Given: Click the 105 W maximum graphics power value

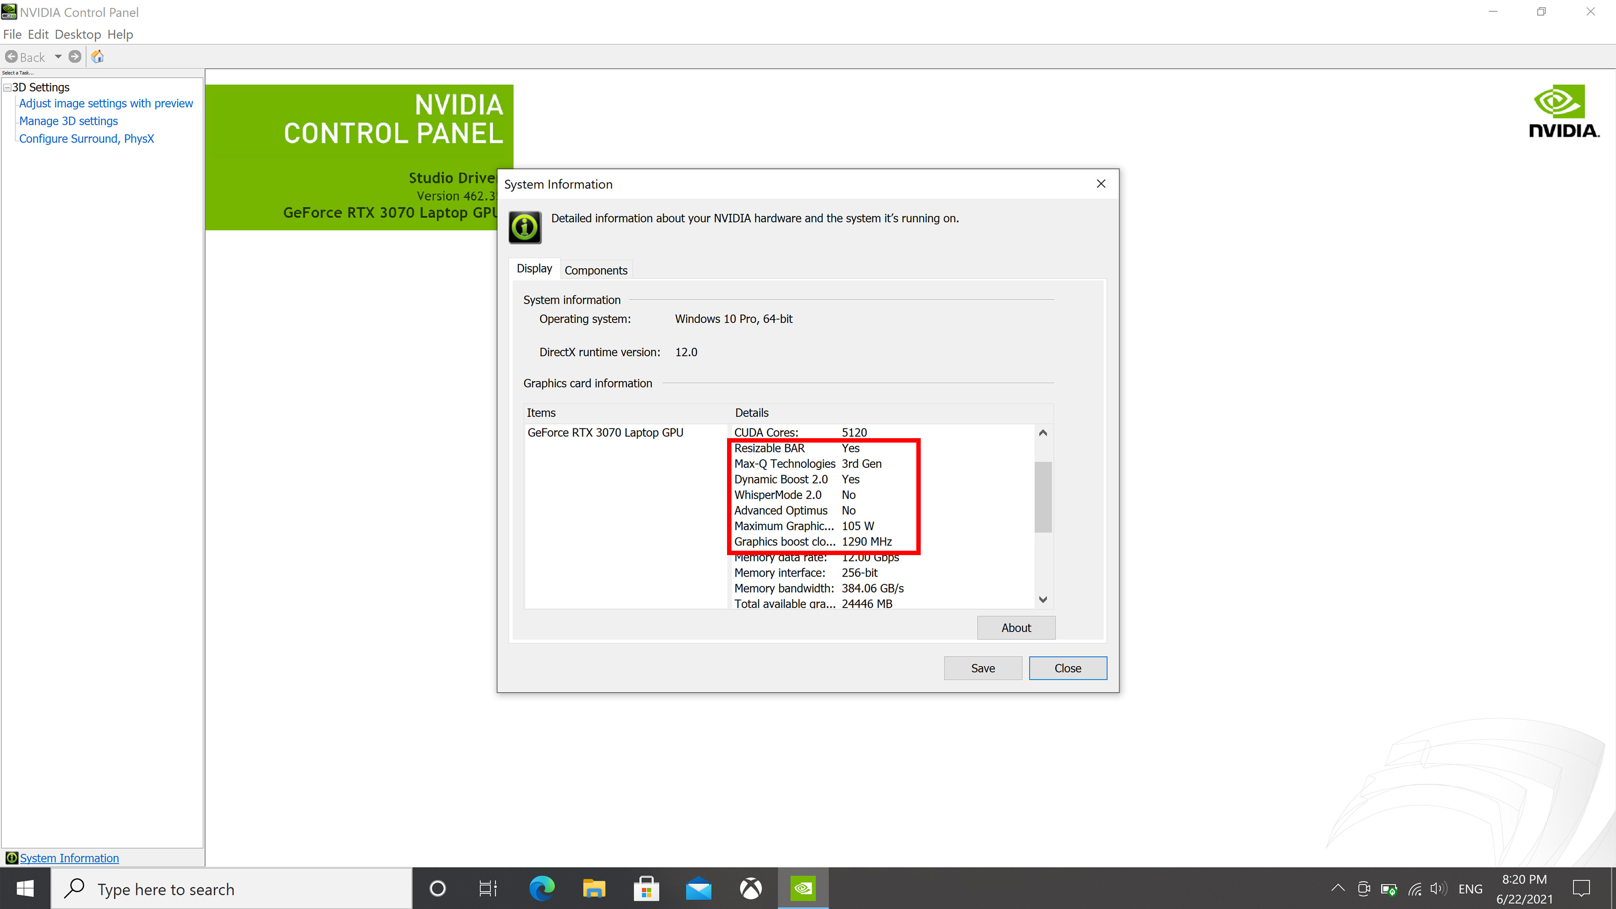Looking at the screenshot, I should (x=858, y=526).
